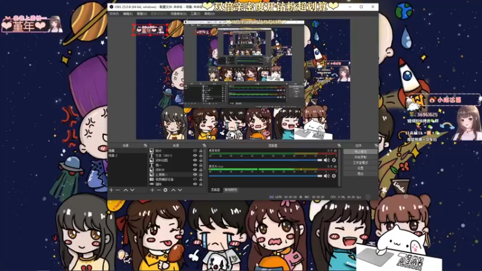
Task: Open the 编辑(E) menu
Action: pos(128,14)
